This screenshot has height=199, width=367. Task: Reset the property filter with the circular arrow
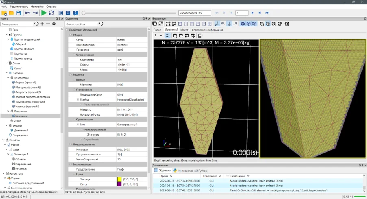click(x=101, y=24)
